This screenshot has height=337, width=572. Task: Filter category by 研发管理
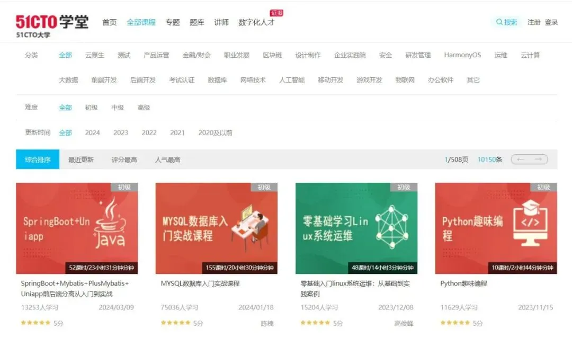pyautogui.click(x=418, y=55)
